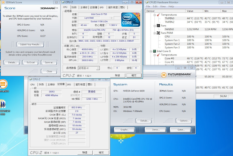This screenshot has width=233, height=156.
Task: Click the Intel Core i5 logo badge
Action: click(131, 19)
